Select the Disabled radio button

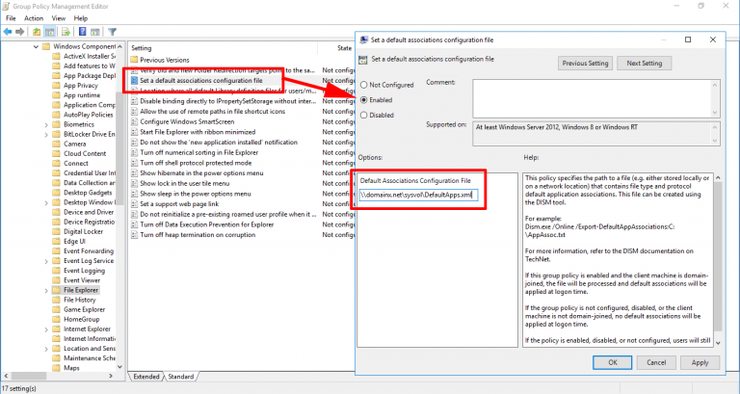(364, 116)
